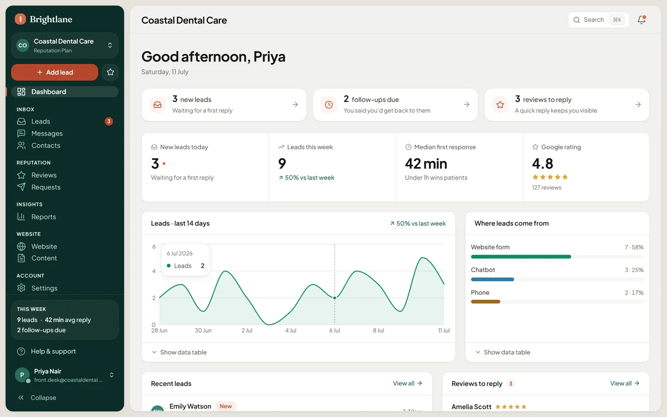
Task: Open Reports in the sidebar
Action: [x=65, y=216]
